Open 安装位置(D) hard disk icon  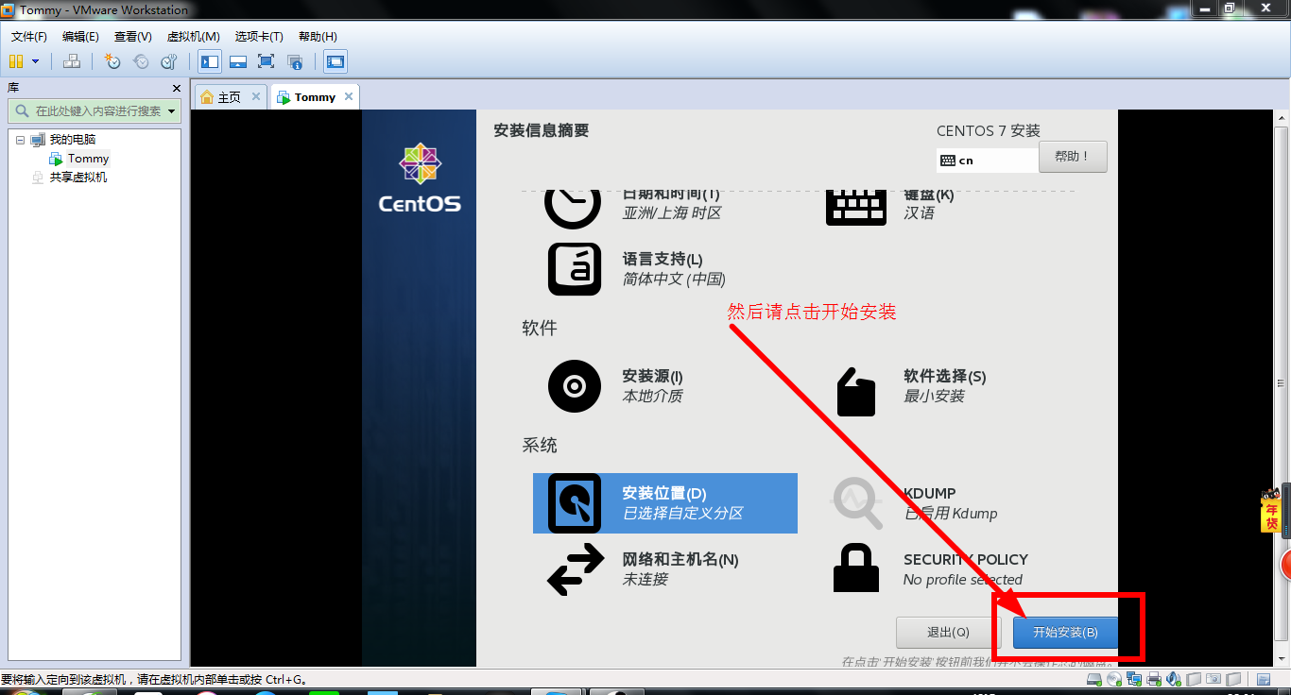[575, 503]
